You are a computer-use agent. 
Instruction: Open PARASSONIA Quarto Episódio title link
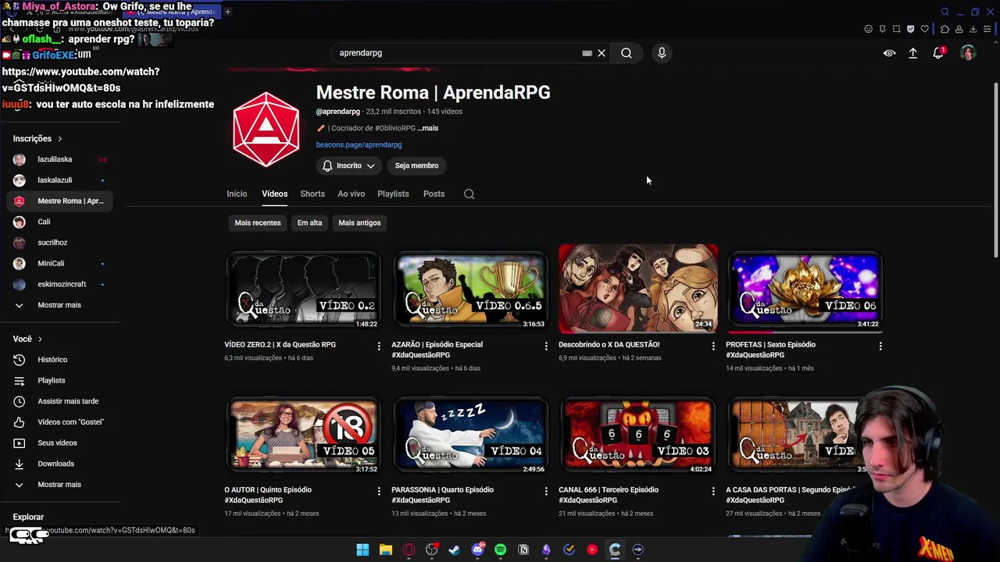pyautogui.click(x=442, y=495)
